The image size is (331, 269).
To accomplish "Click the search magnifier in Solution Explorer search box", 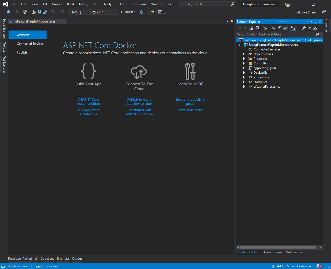I will tap(317, 34).
